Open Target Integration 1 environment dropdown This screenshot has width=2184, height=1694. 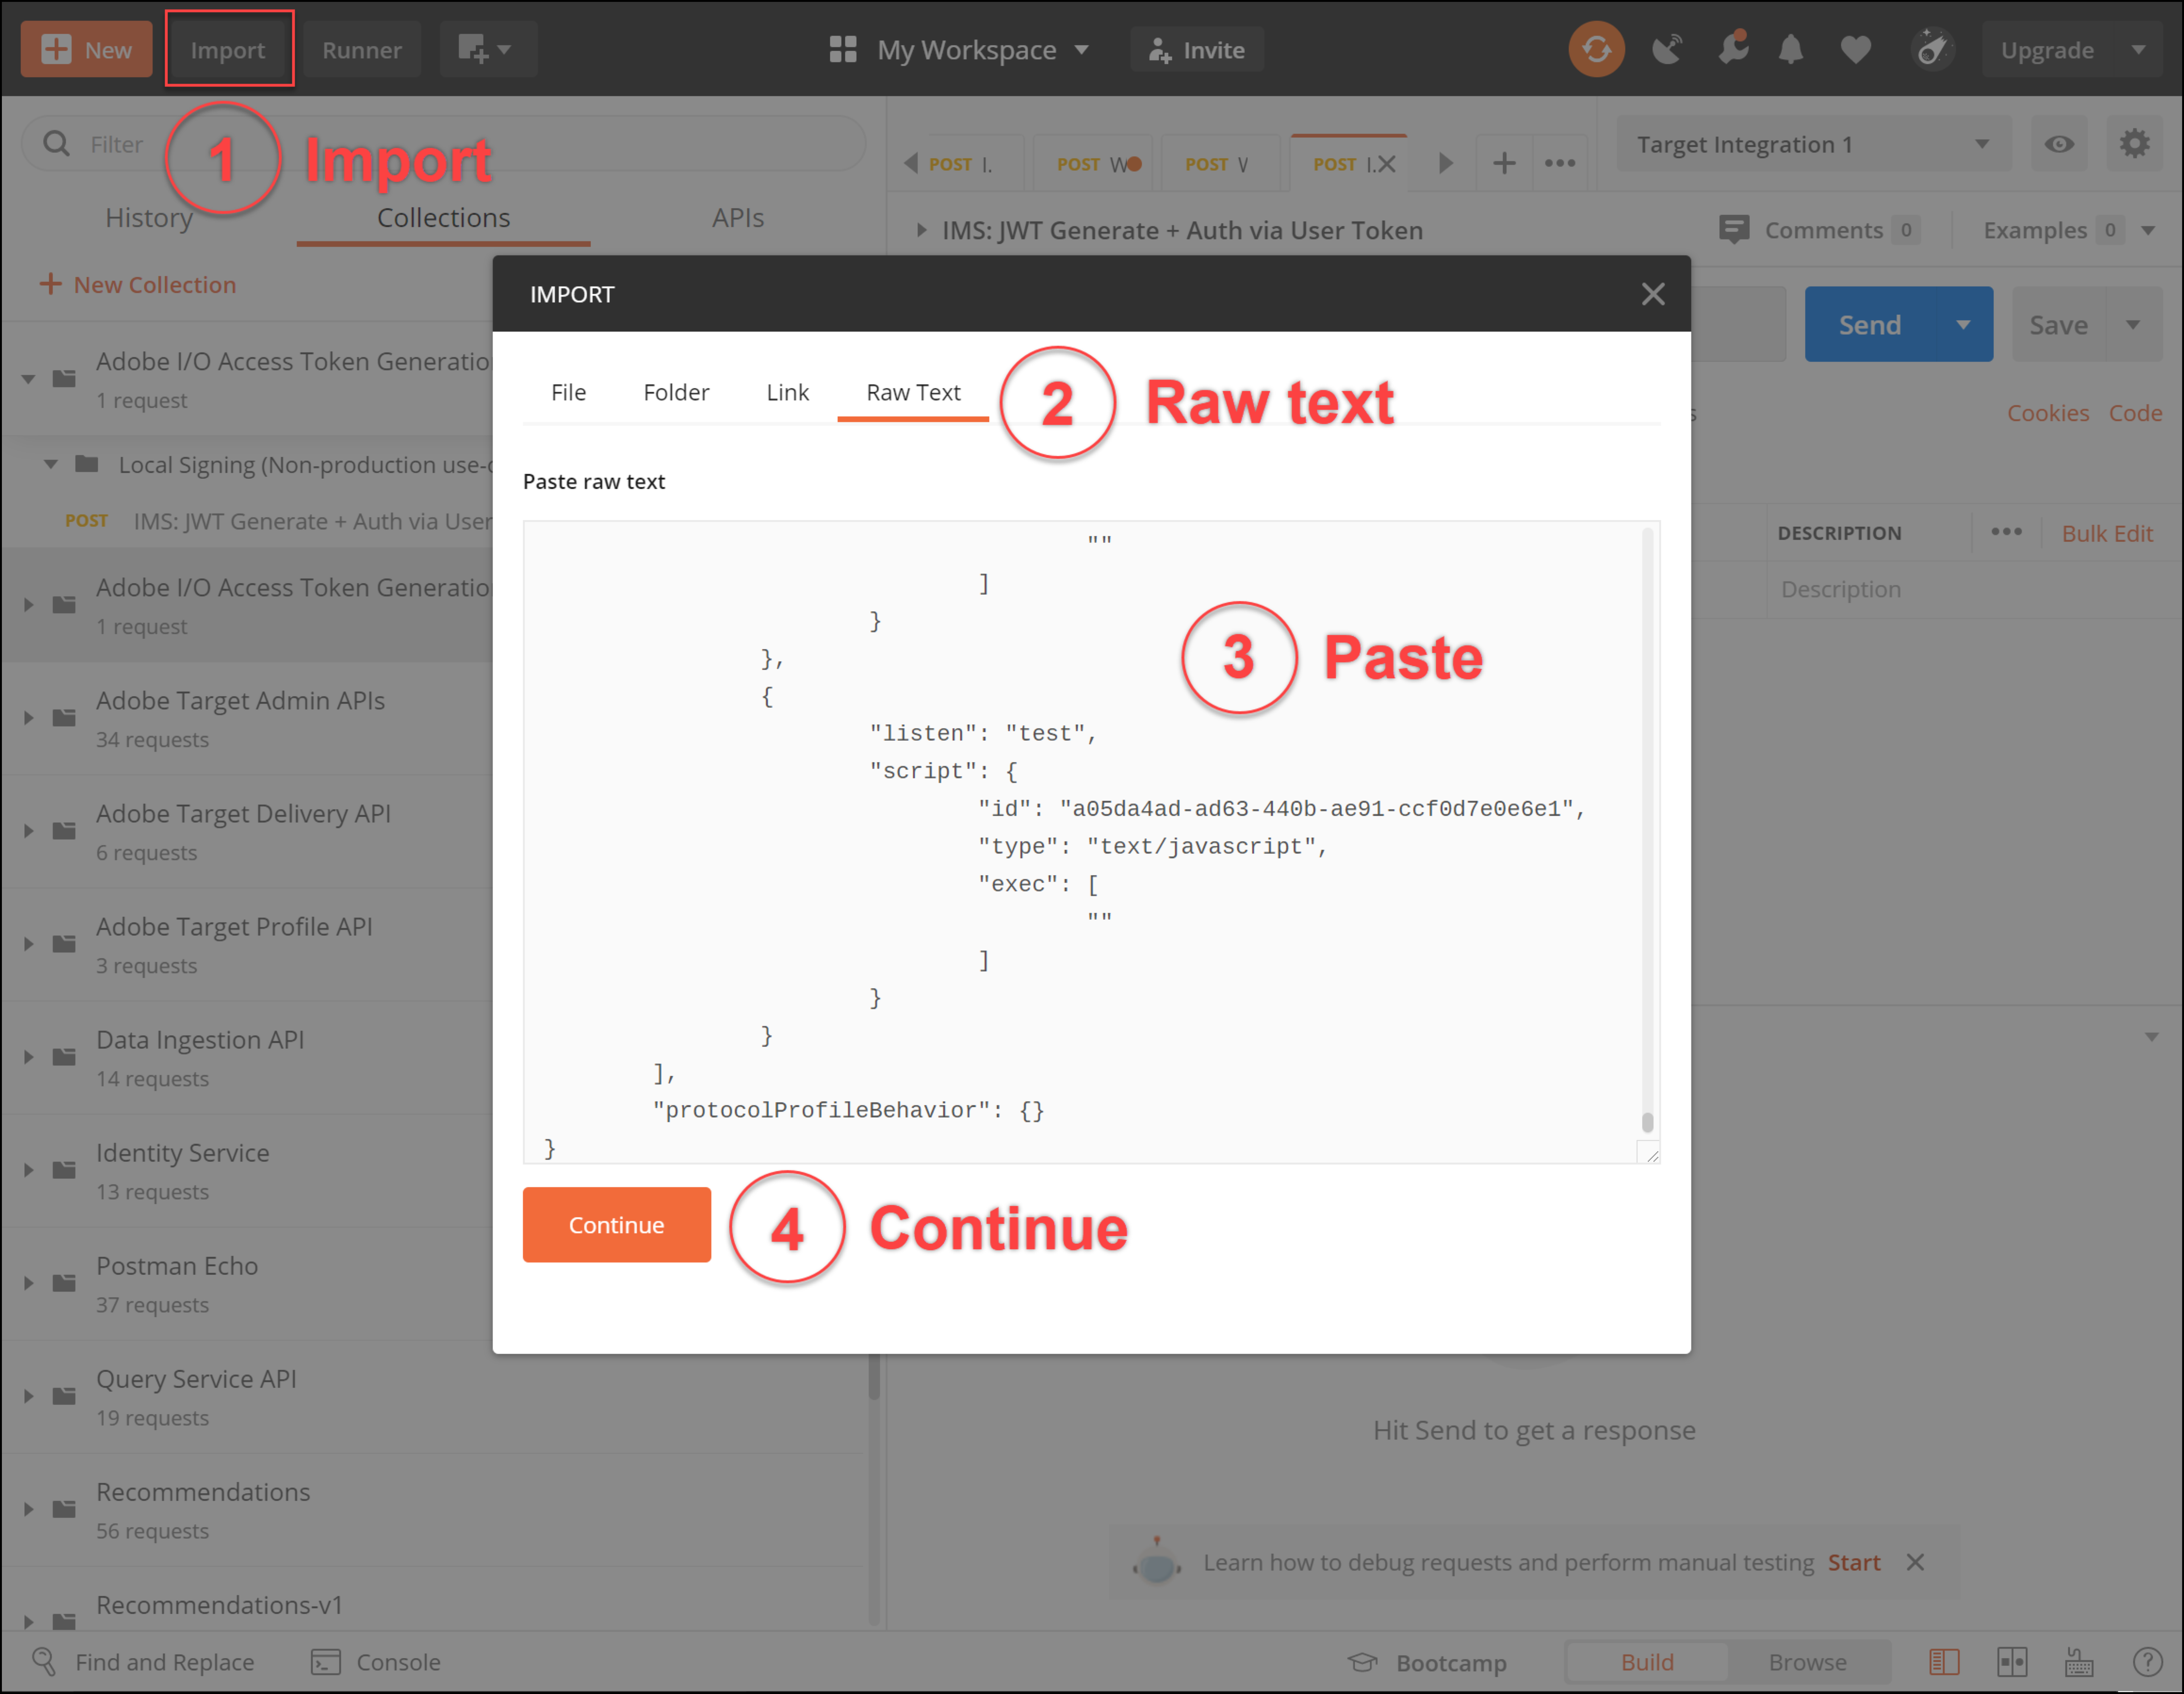(1812, 144)
